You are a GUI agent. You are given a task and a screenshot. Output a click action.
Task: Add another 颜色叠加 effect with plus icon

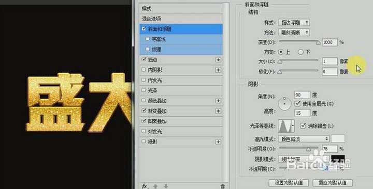tap(218, 101)
